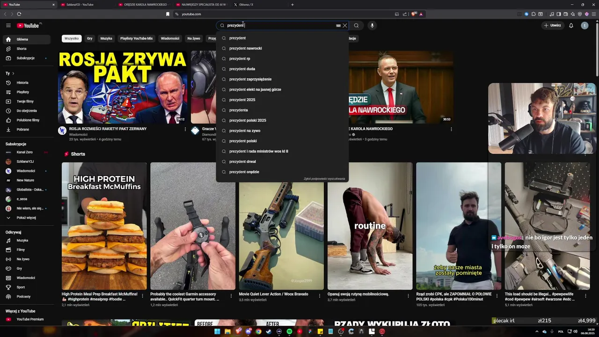
Task: Choose suggestion prezydent nawrocki
Action: pyautogui.click(x=282, y=48)
